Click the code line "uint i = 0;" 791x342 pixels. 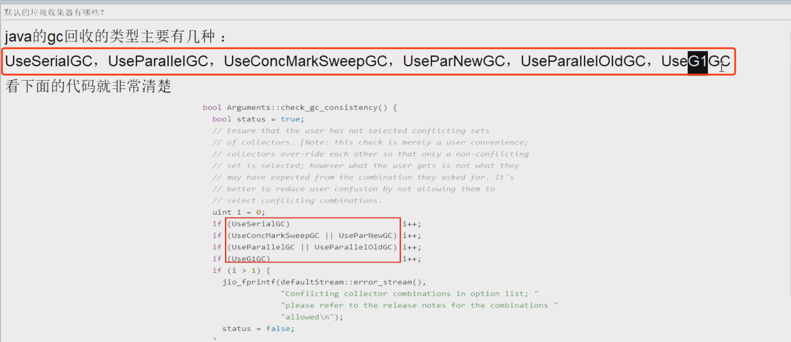[x=239, y=212]
